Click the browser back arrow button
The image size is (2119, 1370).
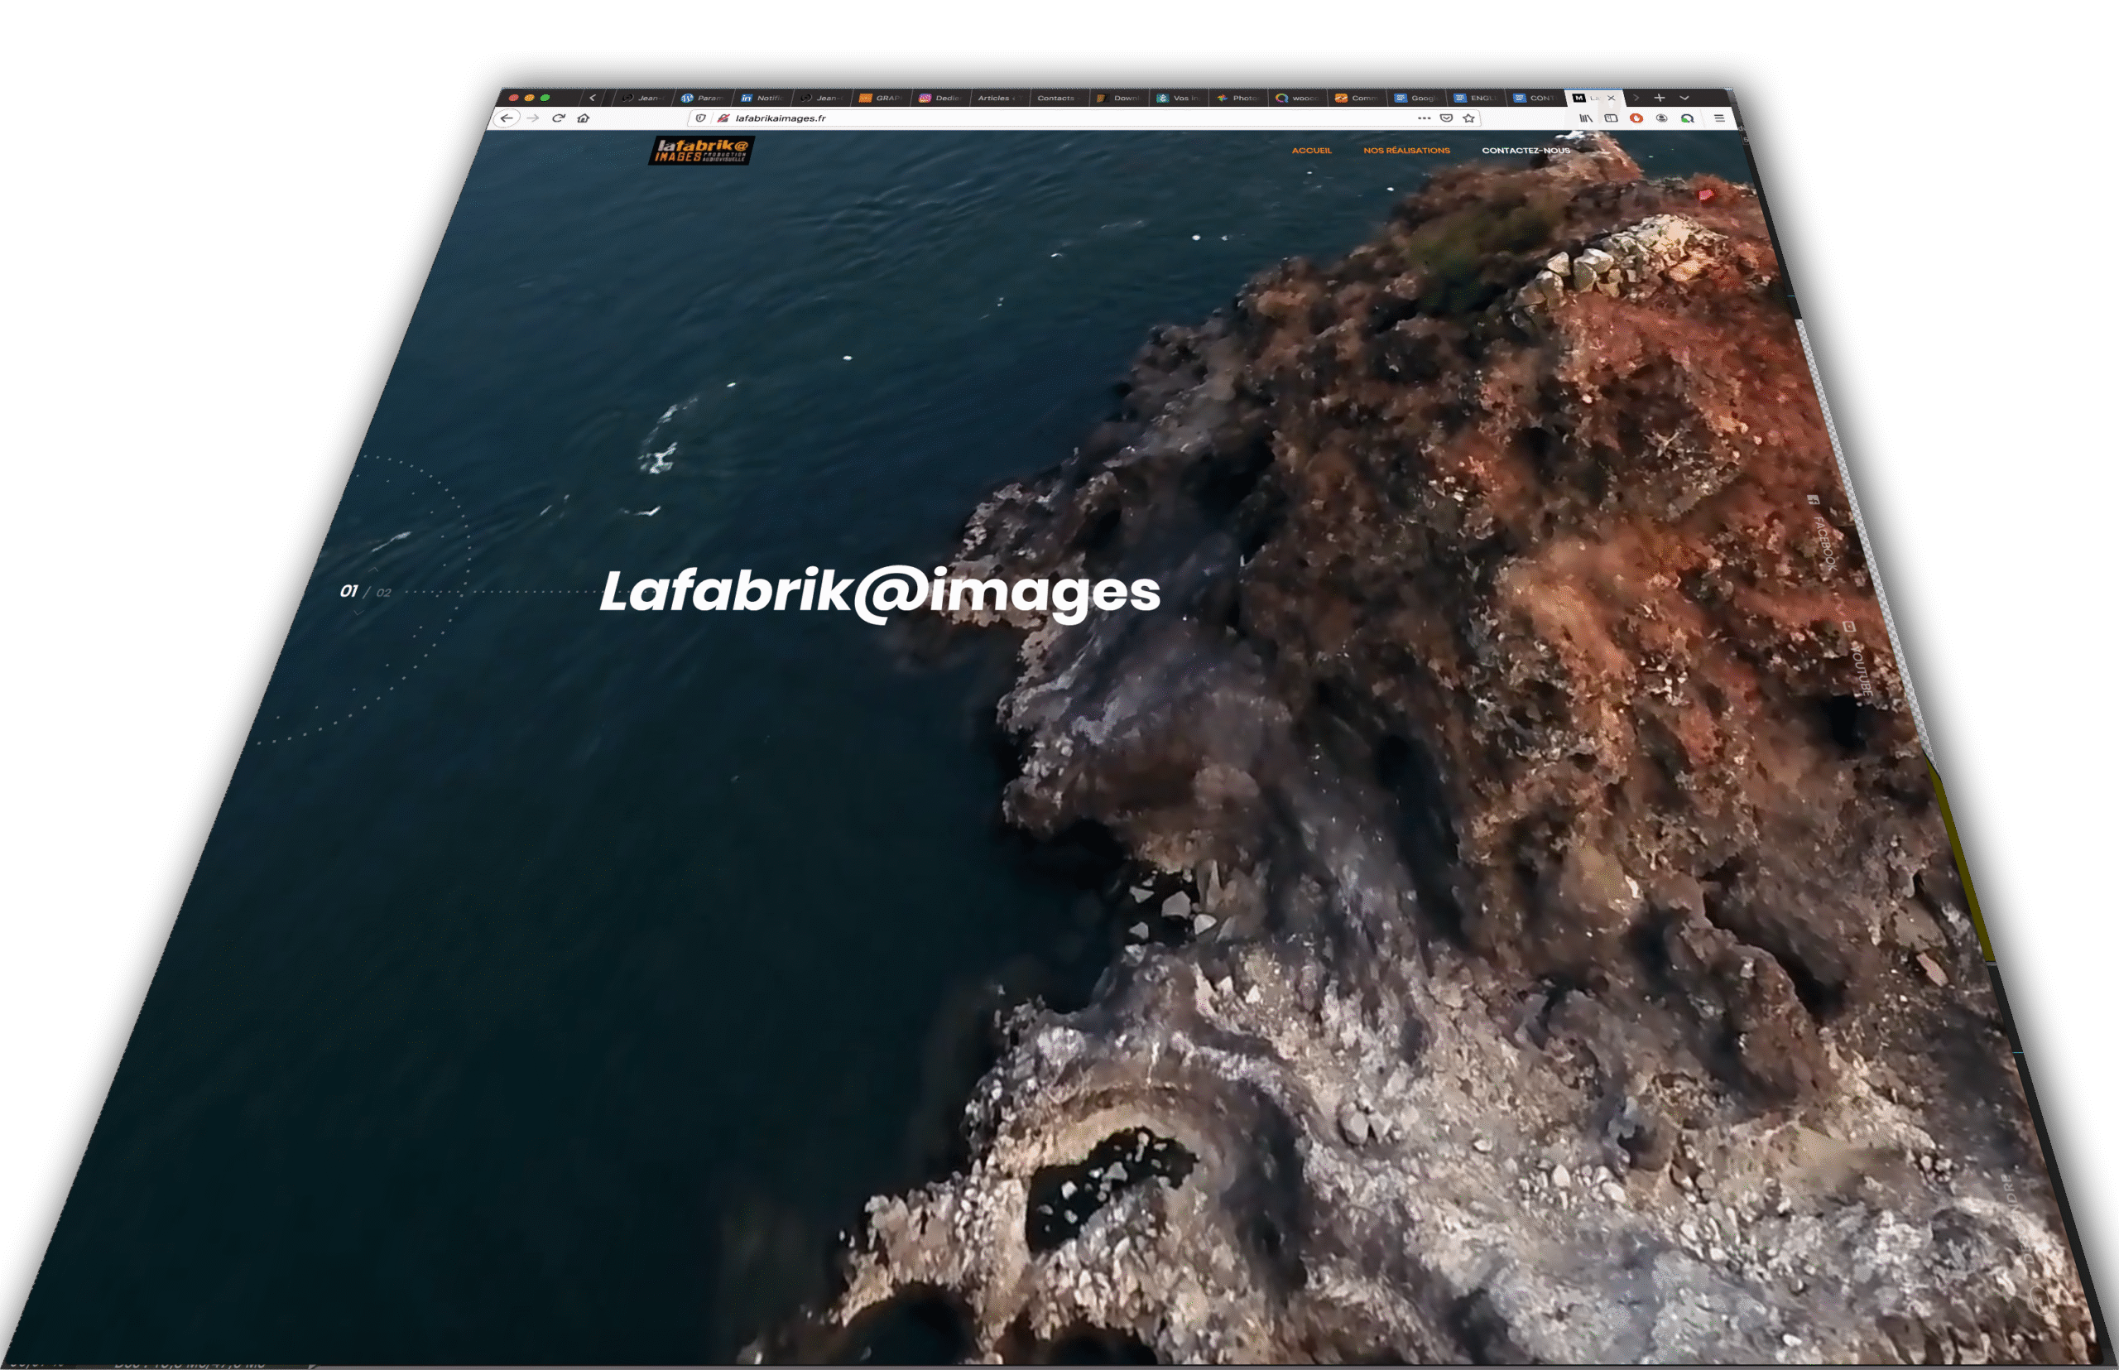tap(507, 118)
